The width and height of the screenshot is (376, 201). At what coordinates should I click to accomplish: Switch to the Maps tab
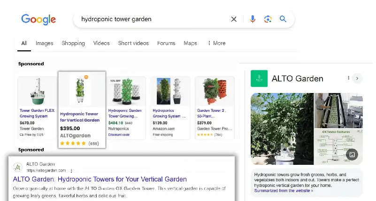coord(190,43)
